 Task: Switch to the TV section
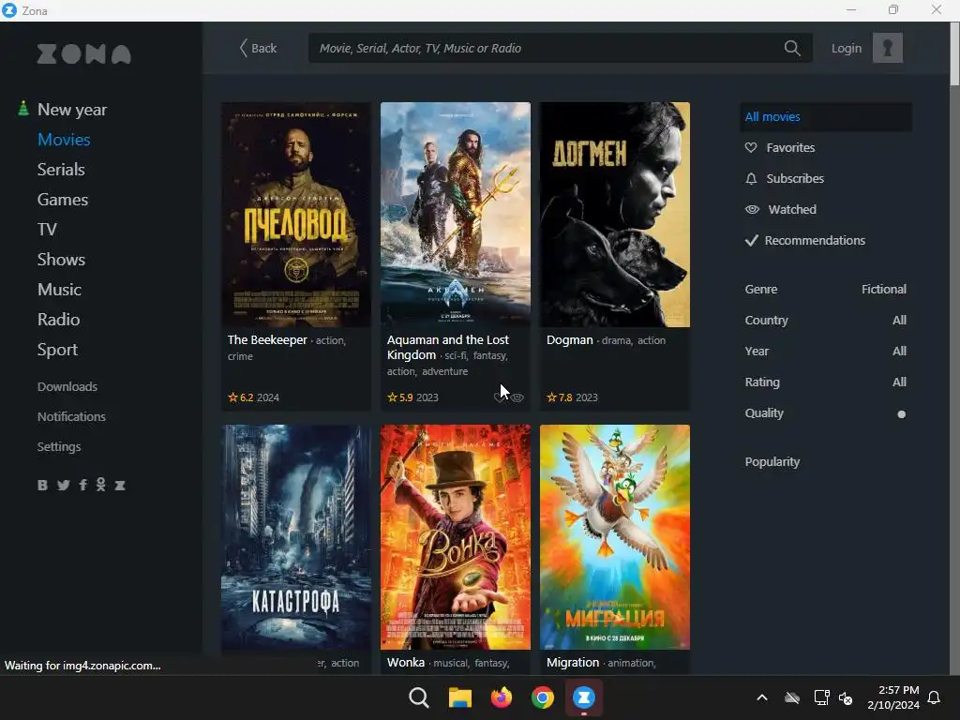47,230
